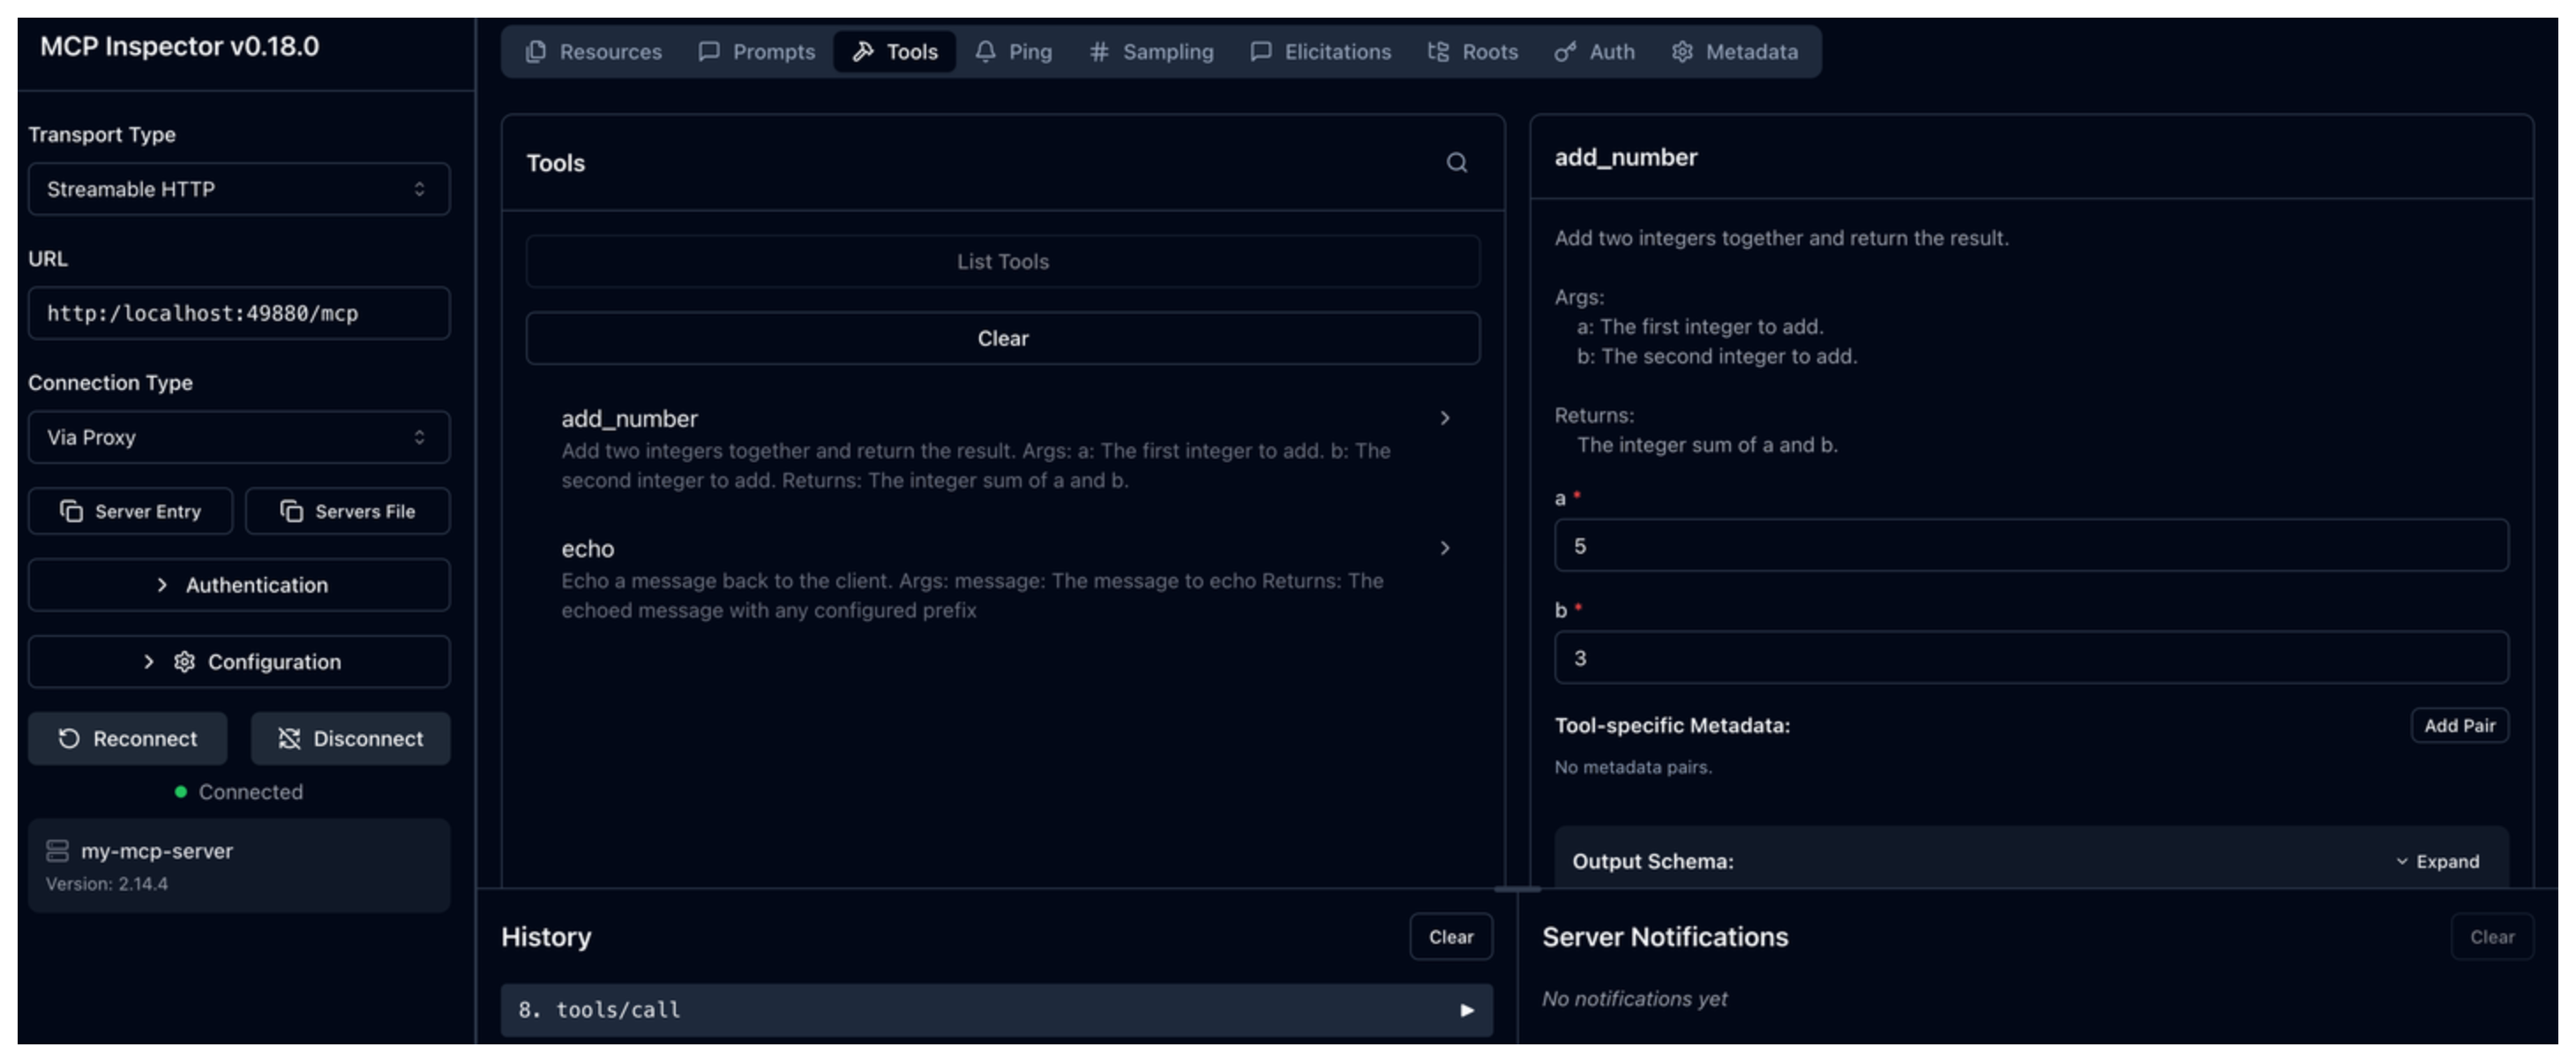The image size is (2576, 1062).
Task: Click Add Pair metadata button
Action: 2458,726
